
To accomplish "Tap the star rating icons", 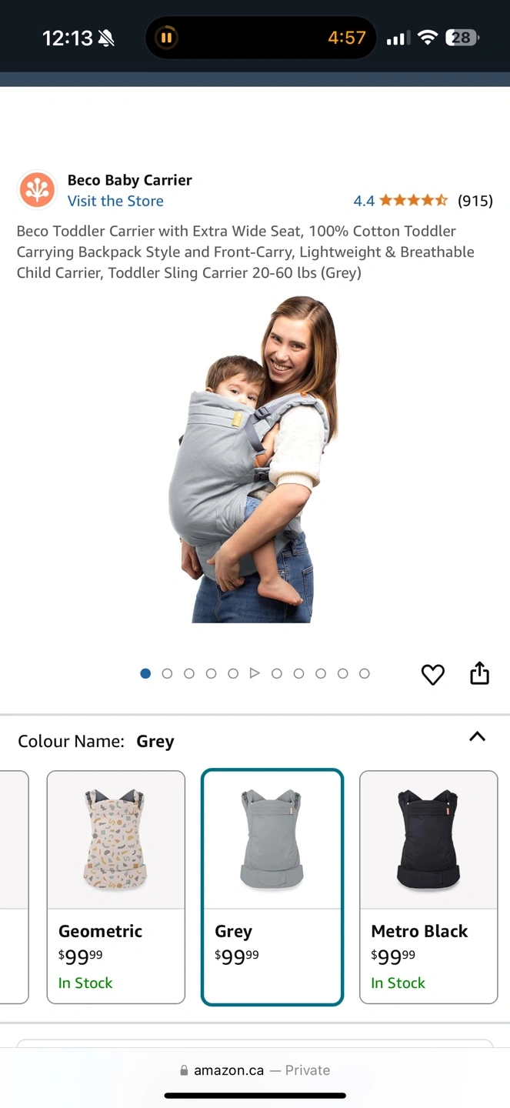I will 413,201.
